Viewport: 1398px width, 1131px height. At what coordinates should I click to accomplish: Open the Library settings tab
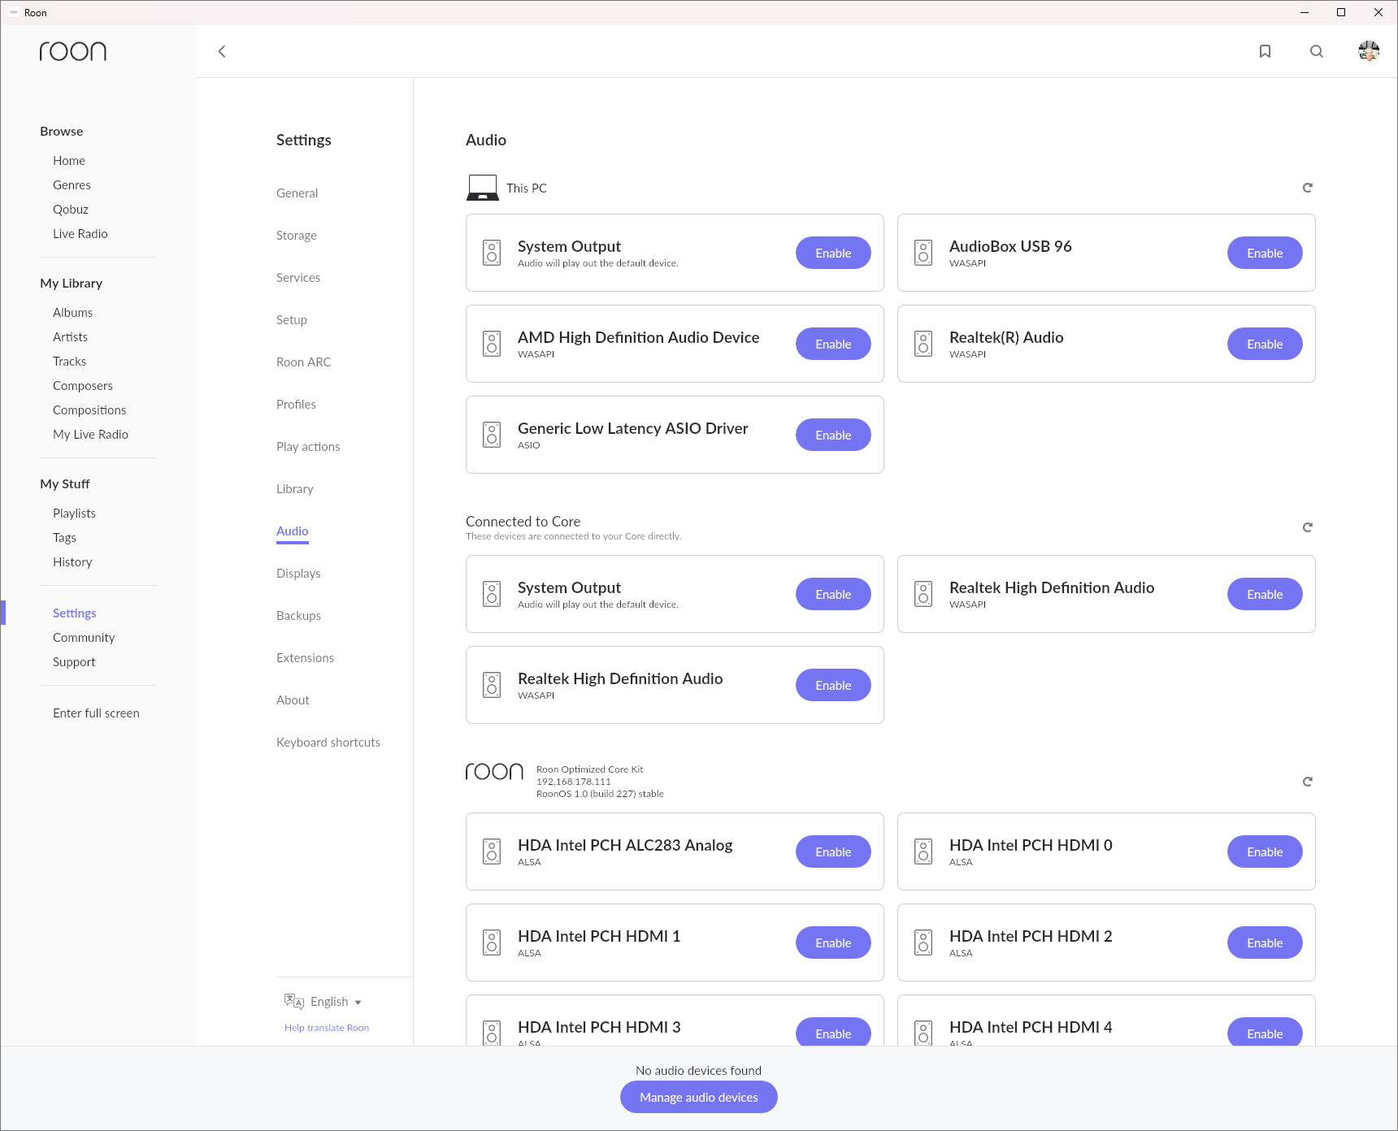(x=295, y=488)
